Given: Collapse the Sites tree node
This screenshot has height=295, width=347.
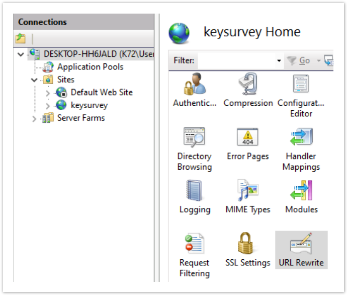Looking at the screenshot, I should pyautogui.click(x=34, y=80).
